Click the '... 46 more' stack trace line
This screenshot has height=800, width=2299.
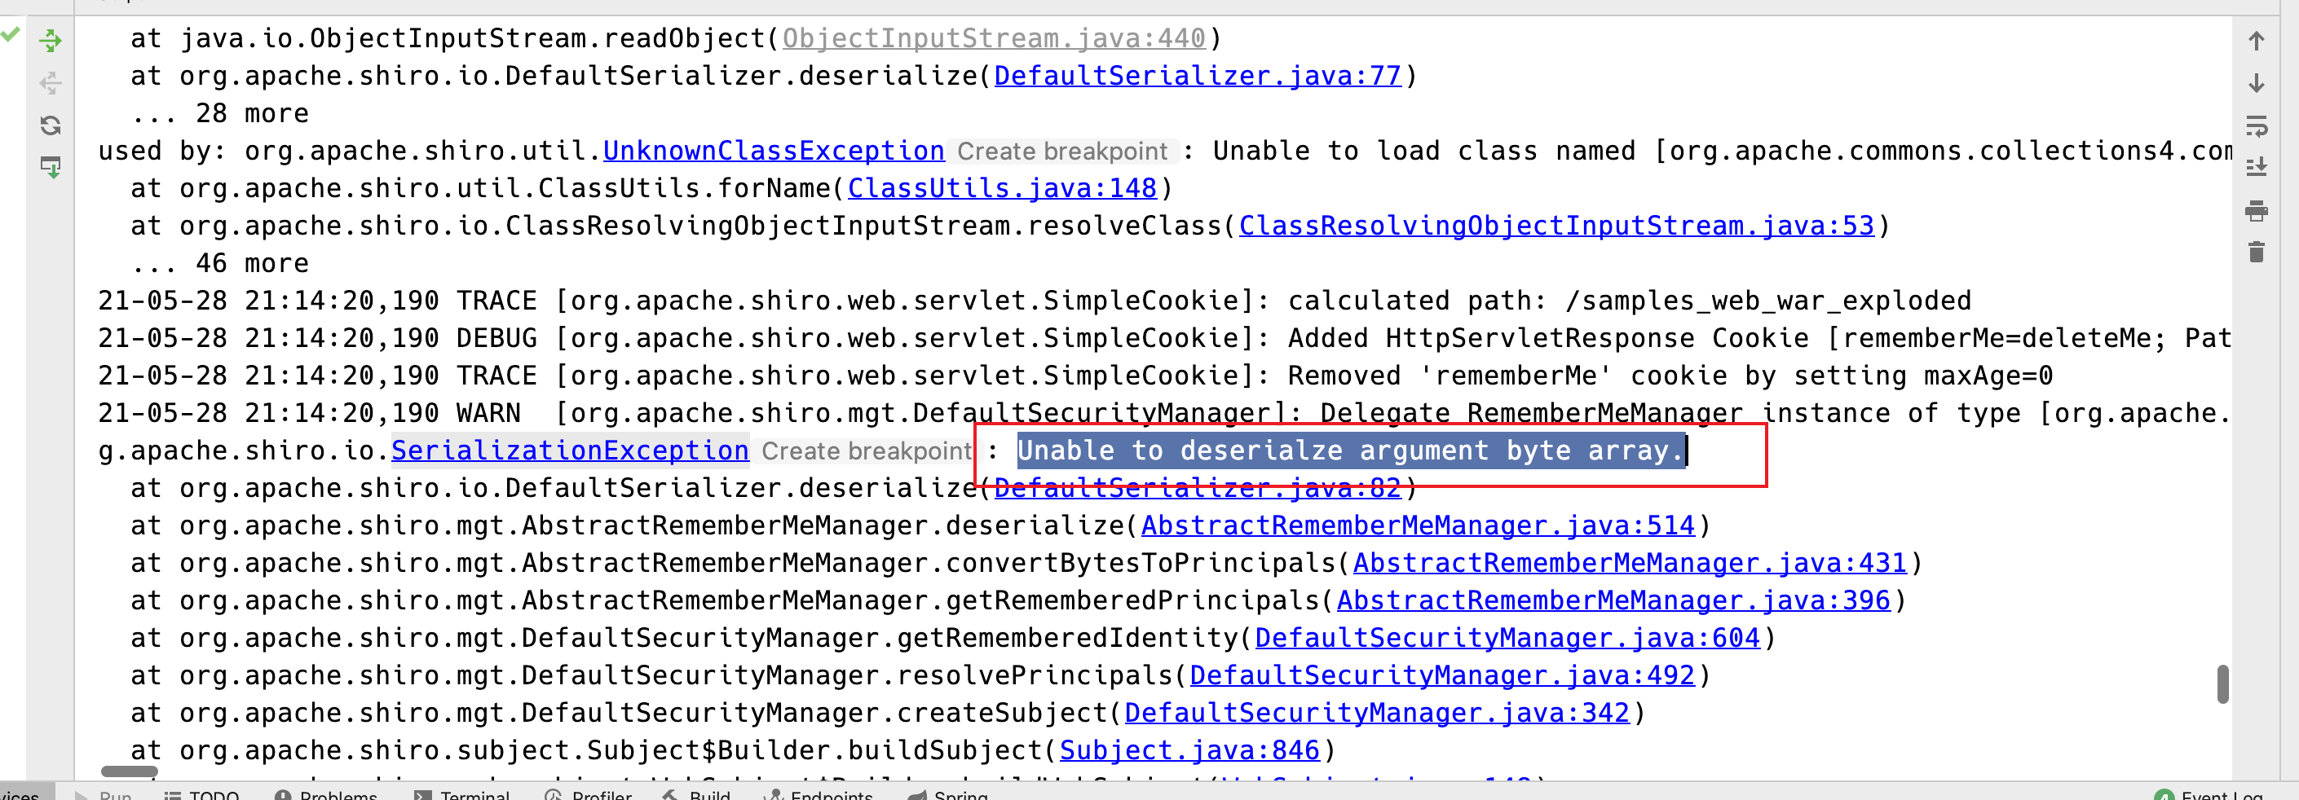[x=219, y=263]
